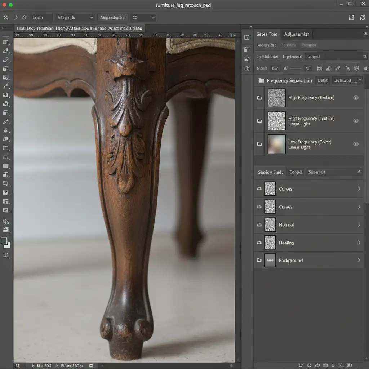Click the brush icon in the layer options row
Viewport: 369px width, 369px height.
(338, 68)
